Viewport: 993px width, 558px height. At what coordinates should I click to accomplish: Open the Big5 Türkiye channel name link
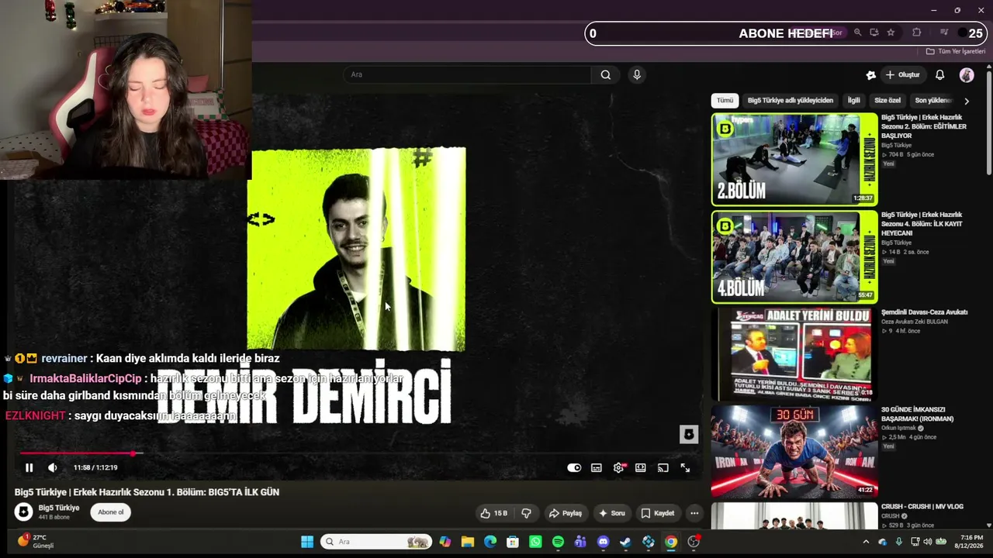(x=59, y=508)
